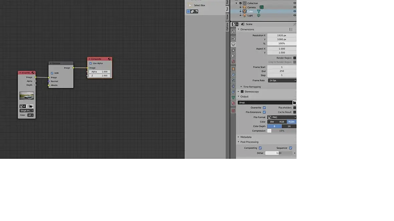
Task: Open the Output properties tab icon
Action: [233, 44]
